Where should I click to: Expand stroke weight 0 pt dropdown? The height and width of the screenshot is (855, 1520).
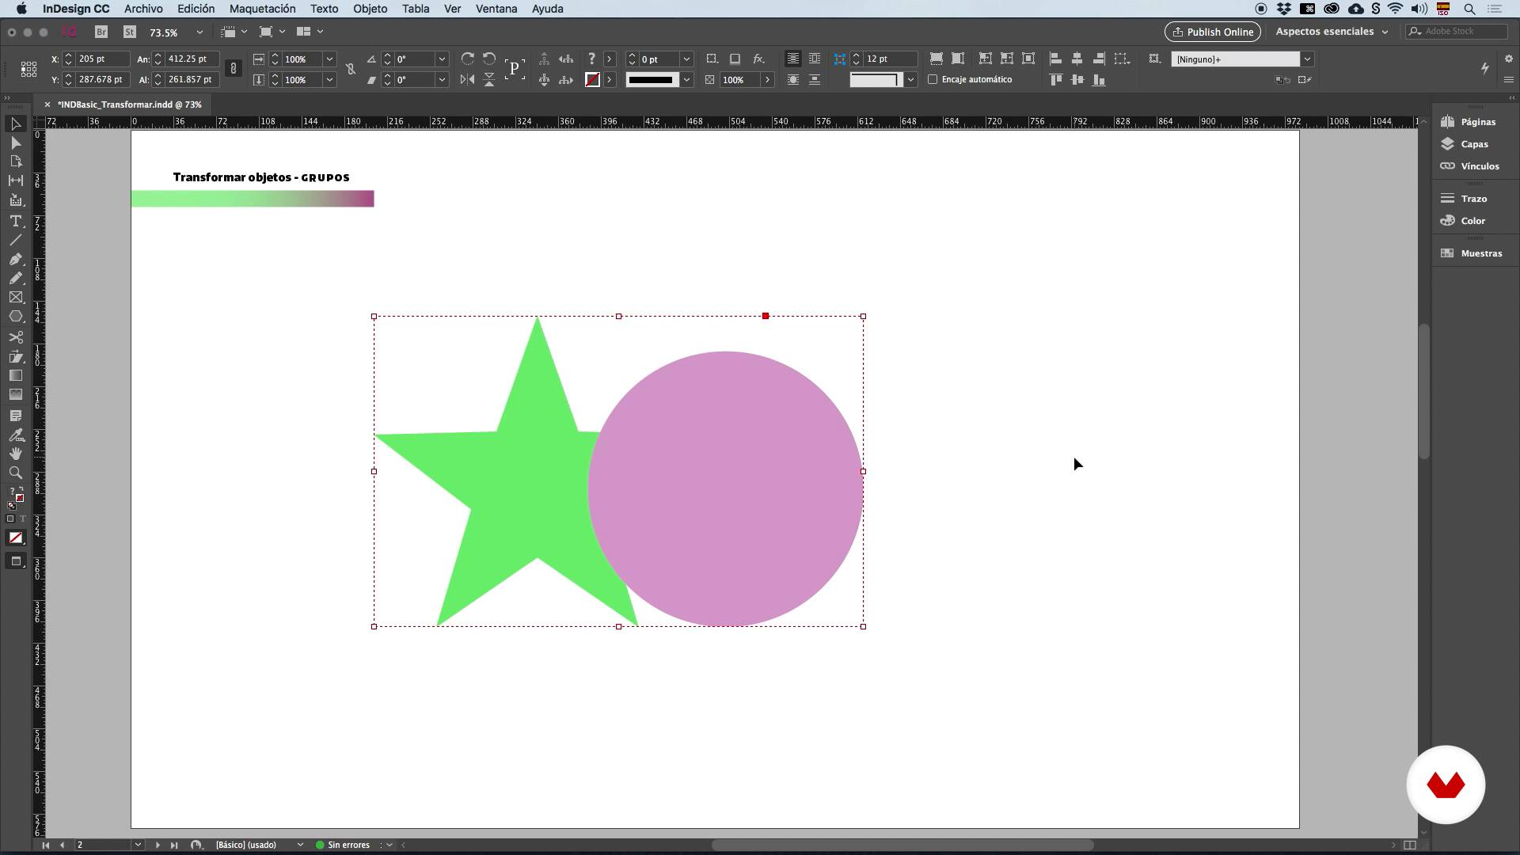pos(686,59)
